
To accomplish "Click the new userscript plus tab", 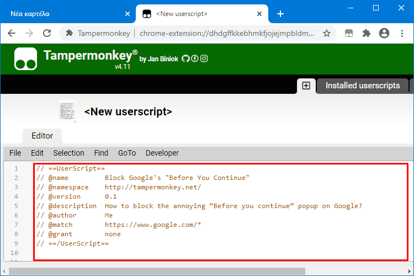I will [x=306, y=86].
